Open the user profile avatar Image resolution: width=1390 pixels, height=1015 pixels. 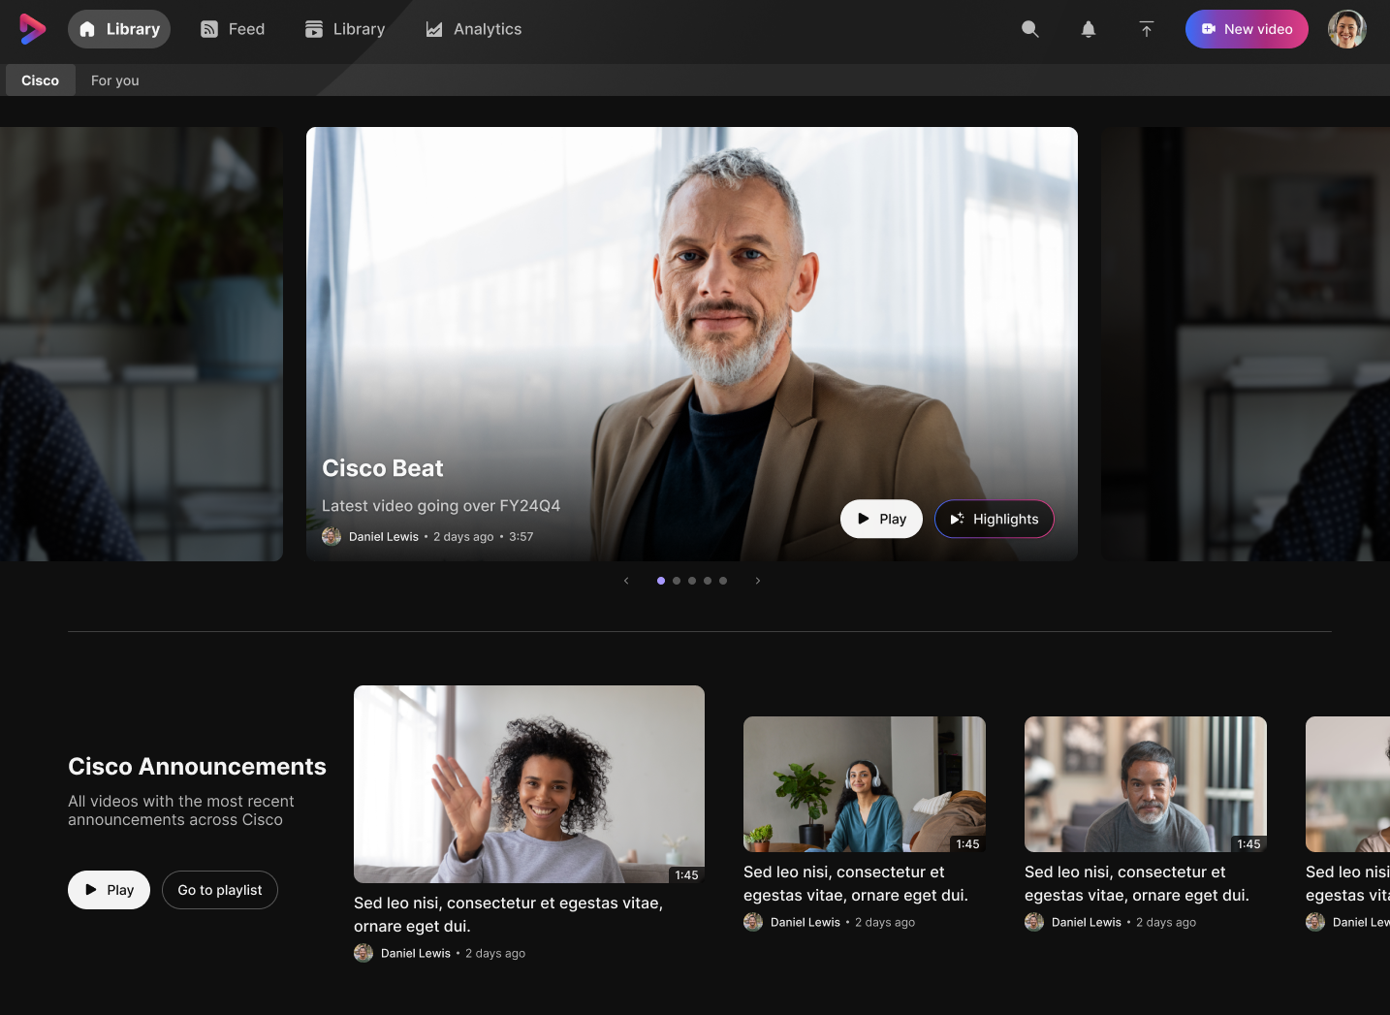pos(1346,29)
